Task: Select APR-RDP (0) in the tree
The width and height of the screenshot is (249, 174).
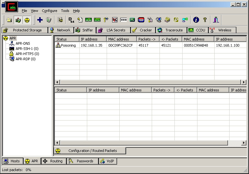Action: pos(25,59)
